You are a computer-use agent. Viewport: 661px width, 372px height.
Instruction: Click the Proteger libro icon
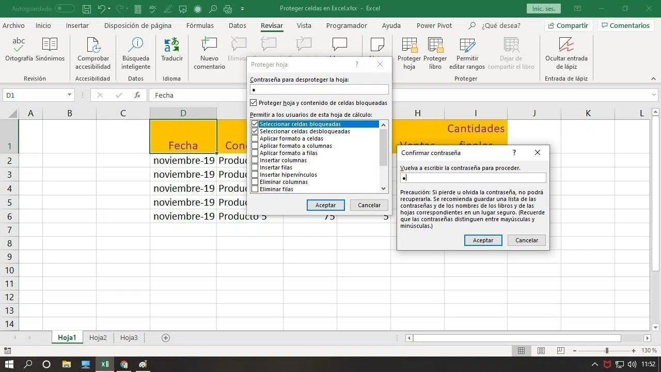[x=435, y=45]
